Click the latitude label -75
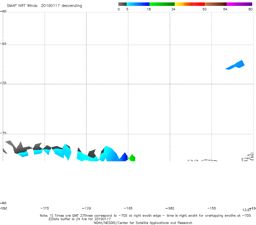The width and height of the screenshot is (256, 225). tap(3, 133)
